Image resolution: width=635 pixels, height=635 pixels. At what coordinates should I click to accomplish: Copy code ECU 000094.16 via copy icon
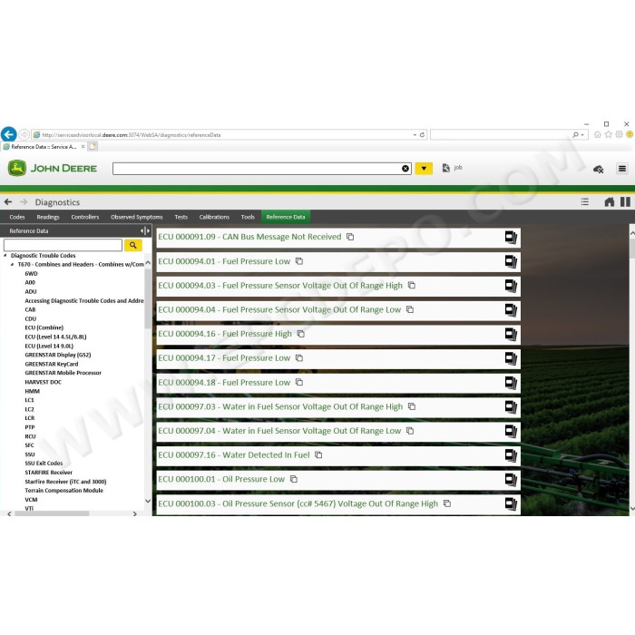coord(300,334)
